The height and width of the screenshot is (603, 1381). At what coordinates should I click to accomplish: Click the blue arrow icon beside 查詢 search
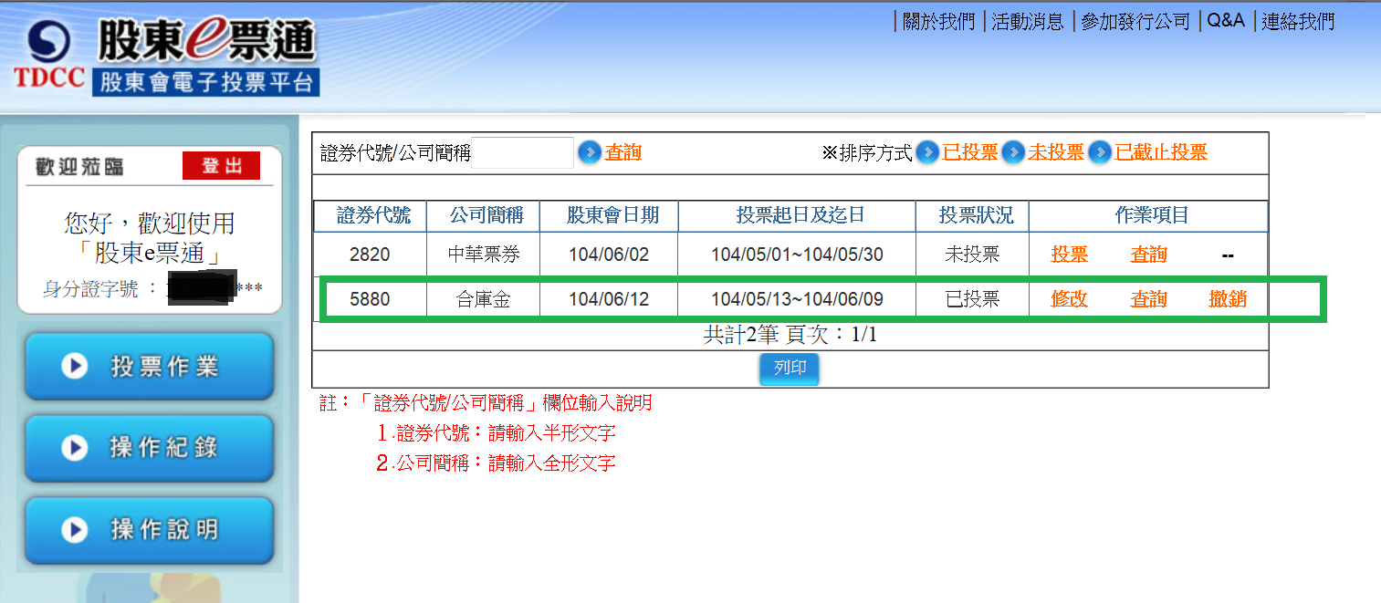(590, 152)
